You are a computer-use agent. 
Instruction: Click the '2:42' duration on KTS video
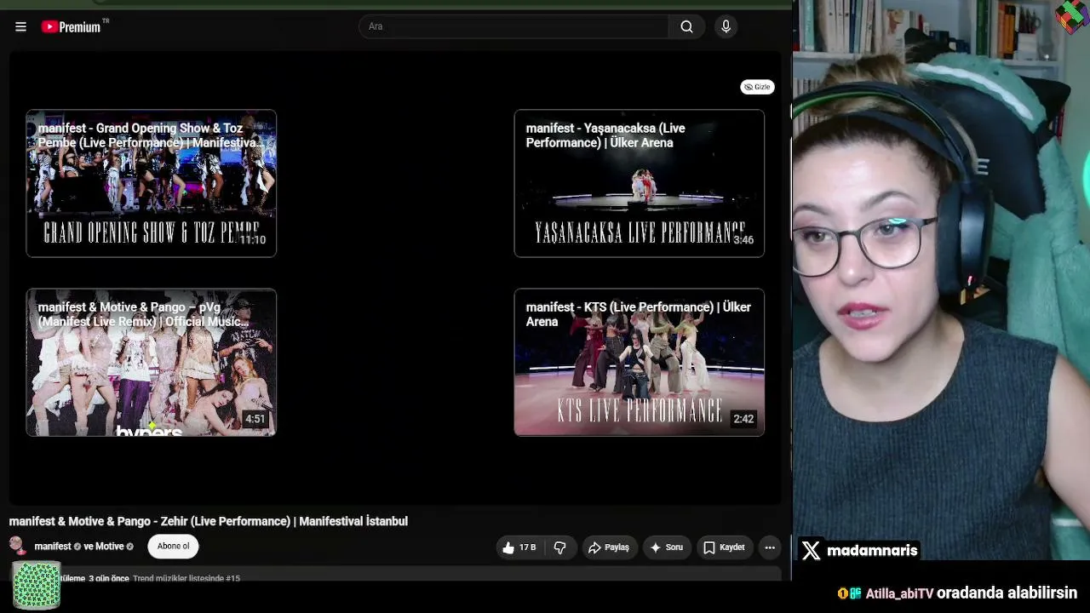(x=743, y=419)
